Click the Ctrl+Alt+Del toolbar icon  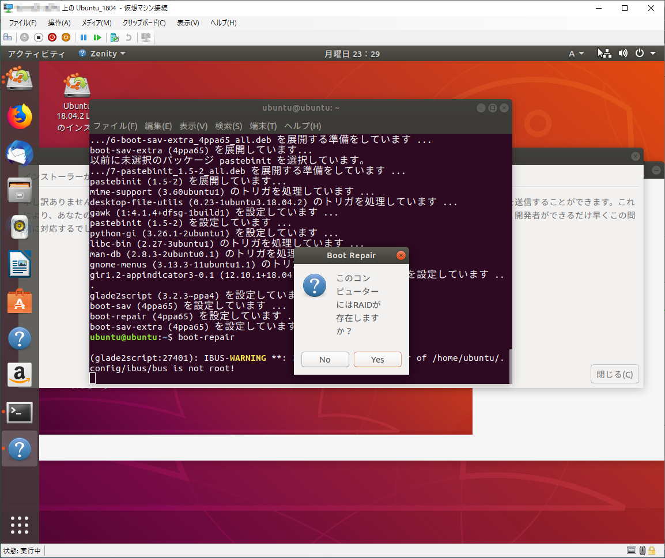click(x=7, y=37)
